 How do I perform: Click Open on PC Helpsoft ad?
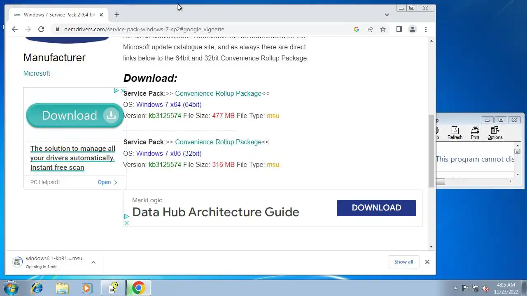[x=107, y=182]
